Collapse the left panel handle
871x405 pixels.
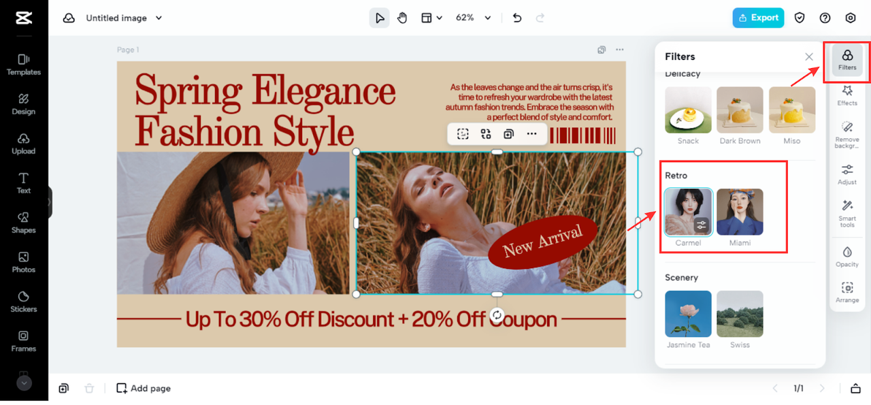(x=50, y=202)
